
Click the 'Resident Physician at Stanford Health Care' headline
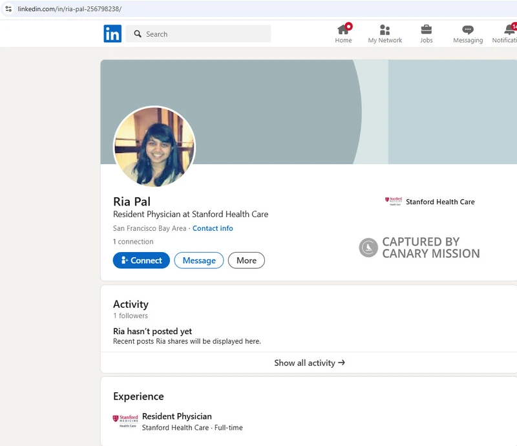191,214
